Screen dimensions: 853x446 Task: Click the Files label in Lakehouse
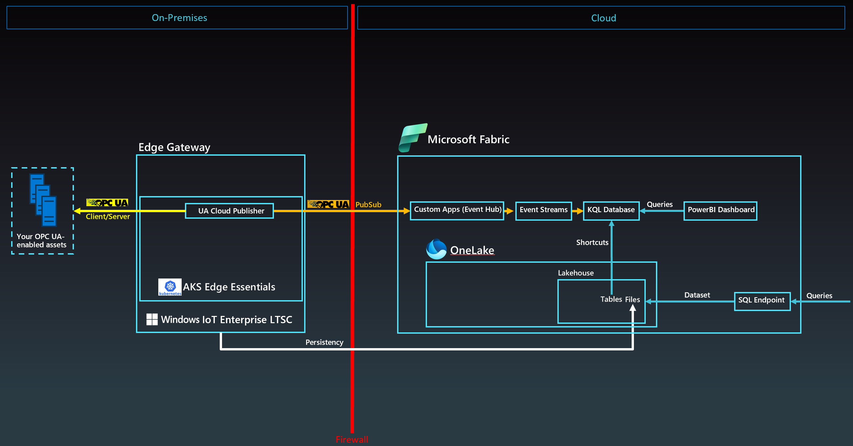coord(633,300)
